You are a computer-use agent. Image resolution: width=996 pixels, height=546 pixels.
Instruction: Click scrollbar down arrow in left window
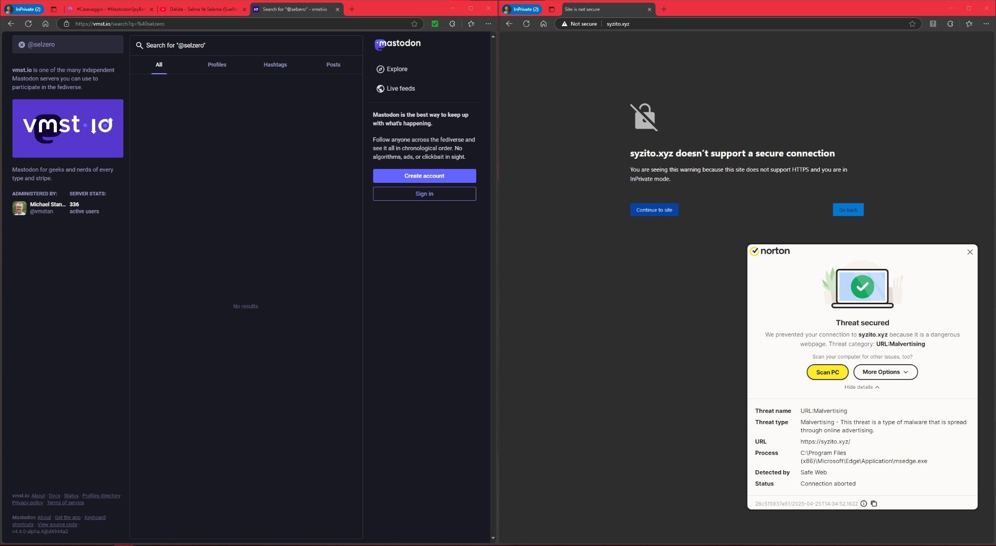[x=493, y=538]
